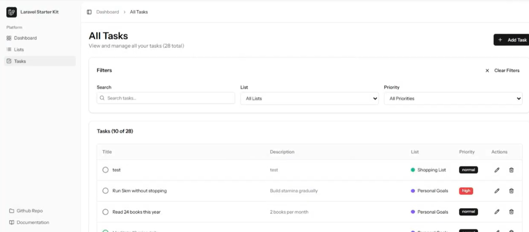Focus the Search tasks input field
Screen dimensions: 529x232
(166, 98)
